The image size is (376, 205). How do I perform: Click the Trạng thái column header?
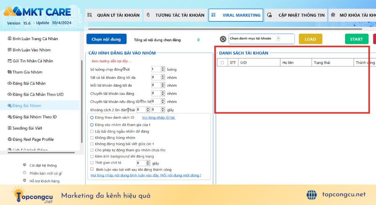point(333,63)
